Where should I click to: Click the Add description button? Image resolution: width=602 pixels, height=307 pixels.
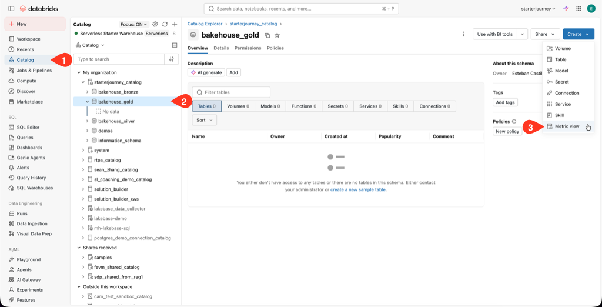[233, 72]
